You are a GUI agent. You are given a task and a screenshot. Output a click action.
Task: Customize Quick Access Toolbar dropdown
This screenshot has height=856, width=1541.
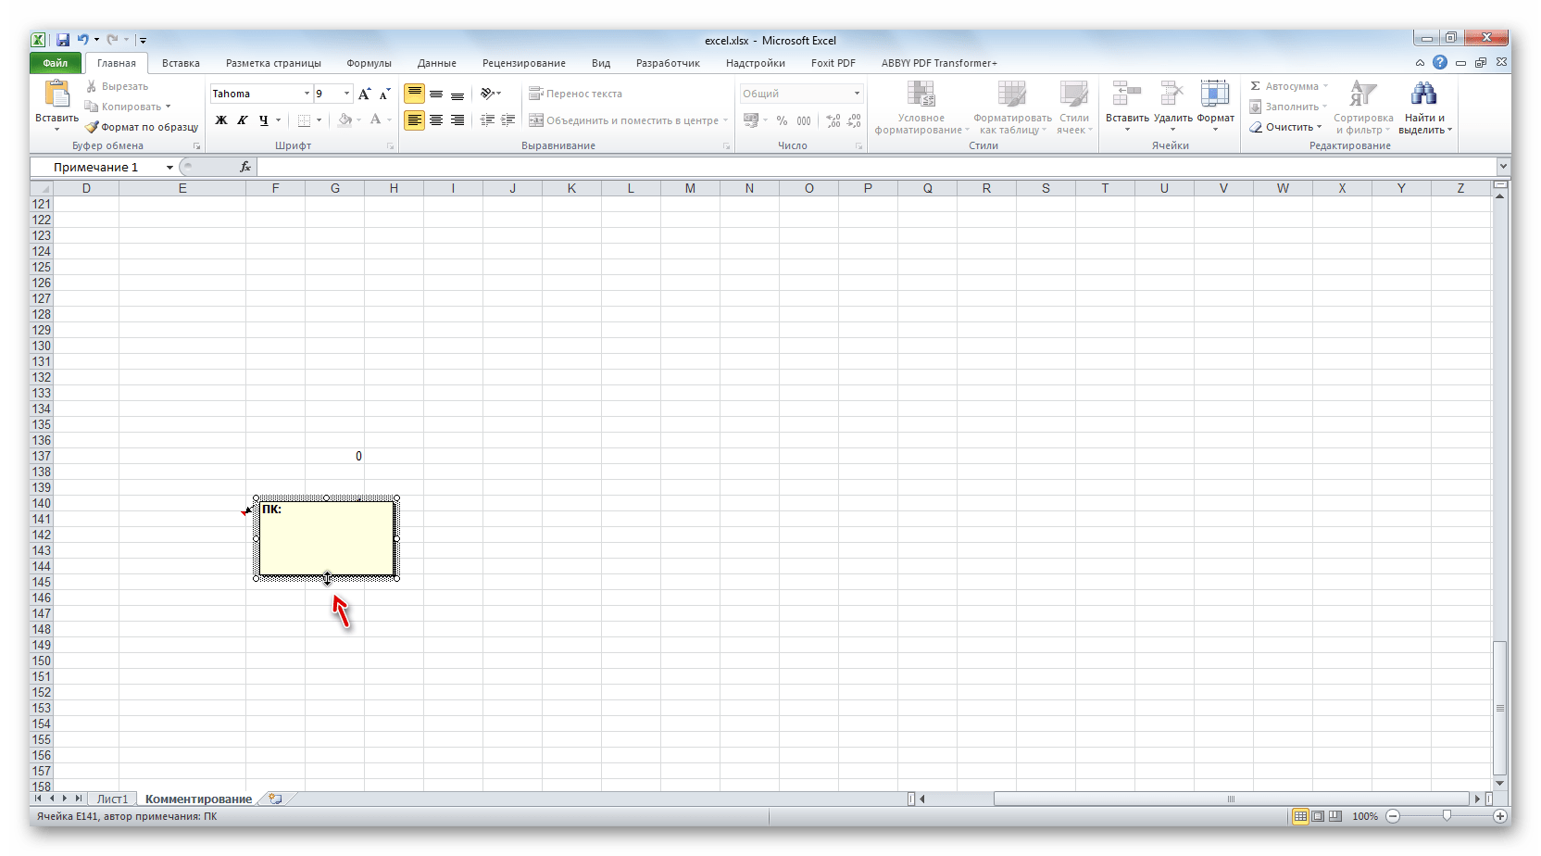point(143,40)
